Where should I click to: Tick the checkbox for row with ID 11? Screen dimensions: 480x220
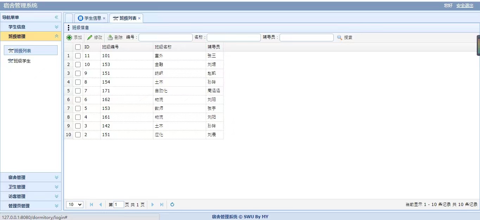pos(78,56)
